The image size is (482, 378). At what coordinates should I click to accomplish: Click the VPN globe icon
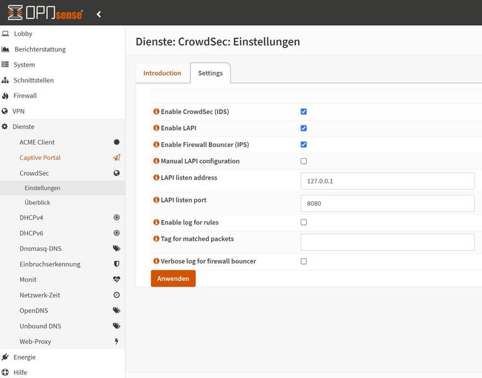(4, 112)
